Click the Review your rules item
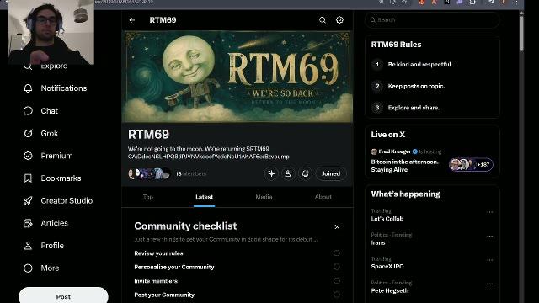The height and width of the screenshot is (303, 539). pyautogui.click(x=158, y=253)
